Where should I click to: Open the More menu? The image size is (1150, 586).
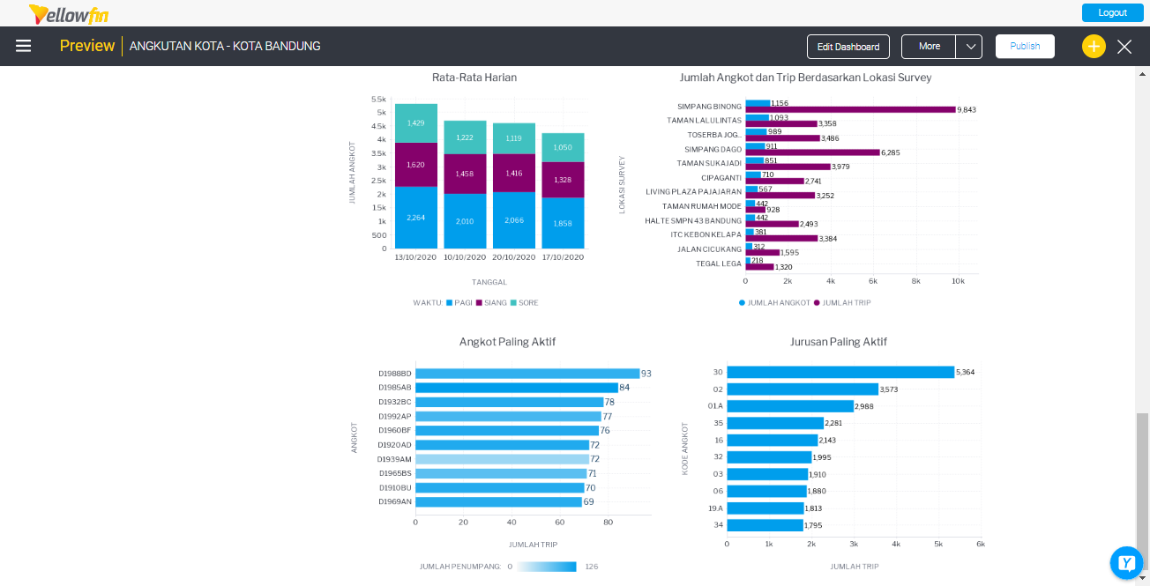click(x=929, y=47)
